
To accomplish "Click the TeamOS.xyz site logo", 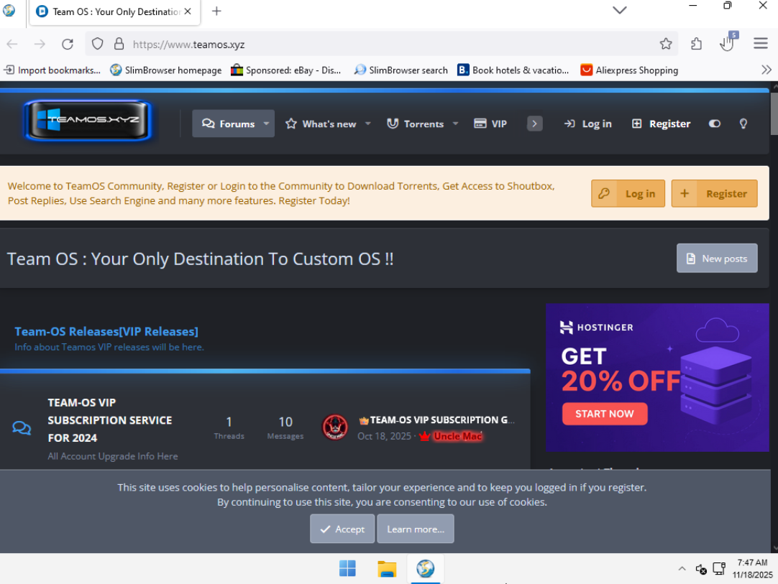I will [88, 120].
